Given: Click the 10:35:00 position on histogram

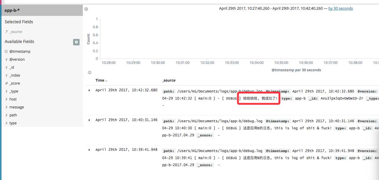Looking at the screenshot, I should click(x=281, y=56).
